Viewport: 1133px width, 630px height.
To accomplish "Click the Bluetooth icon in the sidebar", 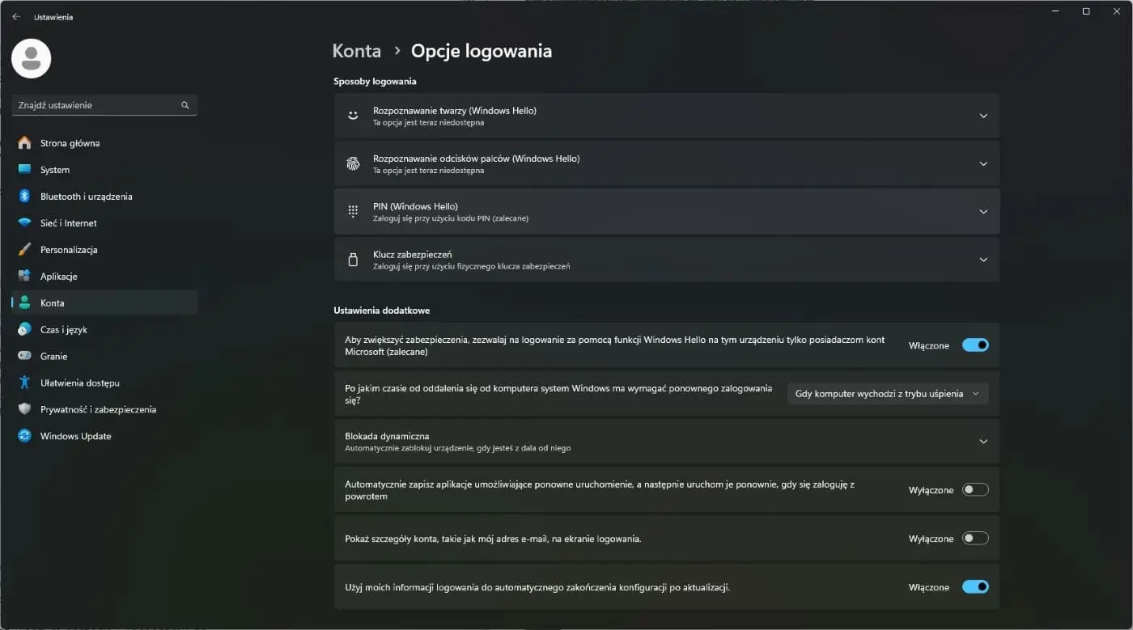I will point(24,197).
